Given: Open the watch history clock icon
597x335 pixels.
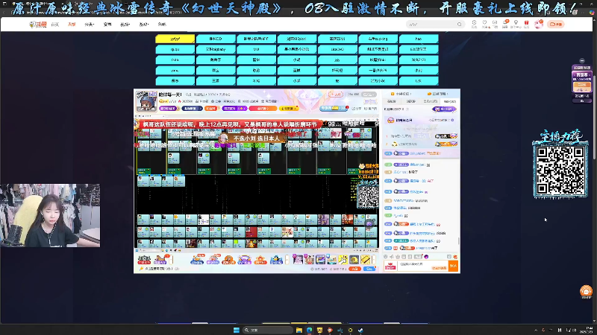Looking at the screenshot, I should pyautogui.click(x=474, y=24).
